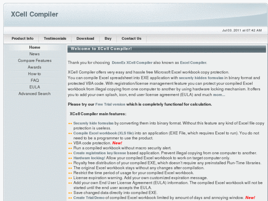Open Compare Features in the sidebar
Image resolution: width=268 pixels, height=201 pixels.
35,60
